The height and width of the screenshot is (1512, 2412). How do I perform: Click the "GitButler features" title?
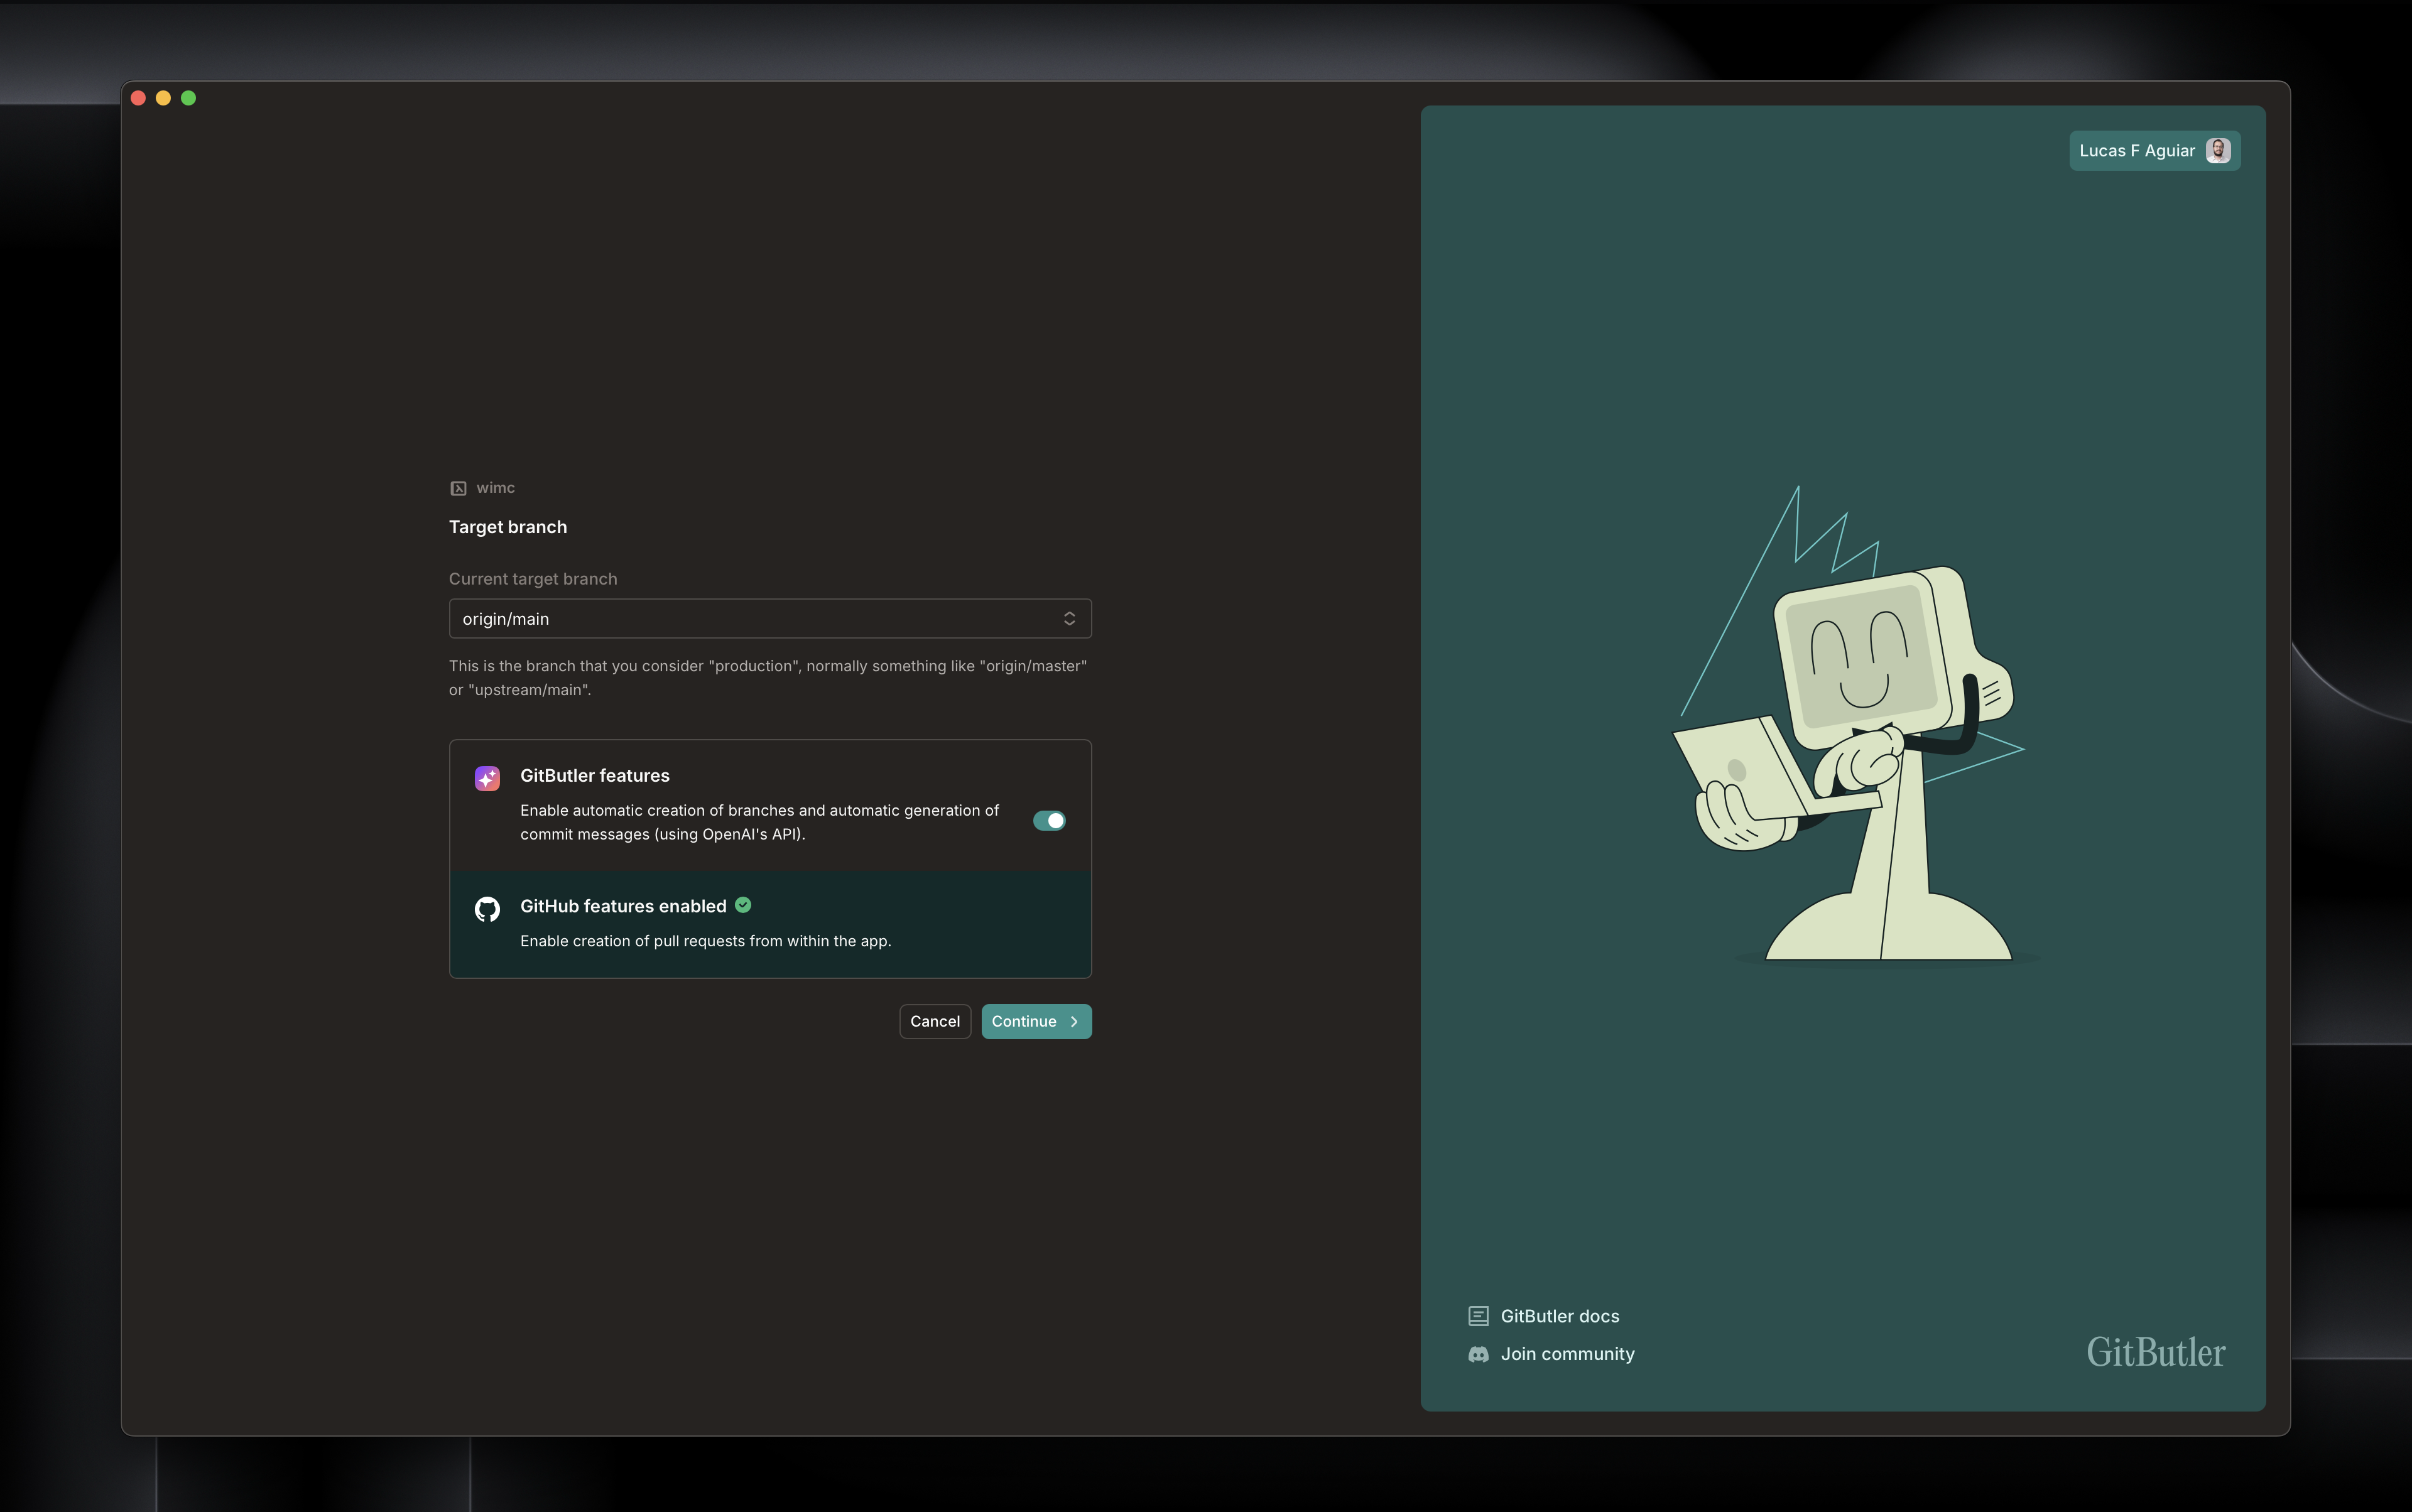[x=594, y=776]
